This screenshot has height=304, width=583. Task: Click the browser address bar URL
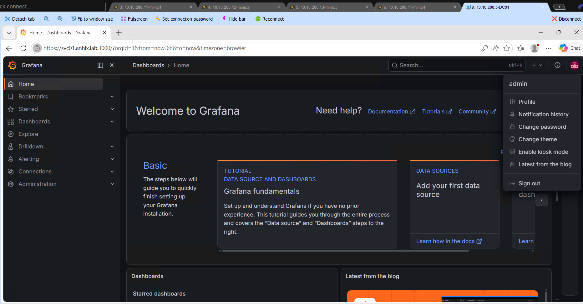pos(145,48)
